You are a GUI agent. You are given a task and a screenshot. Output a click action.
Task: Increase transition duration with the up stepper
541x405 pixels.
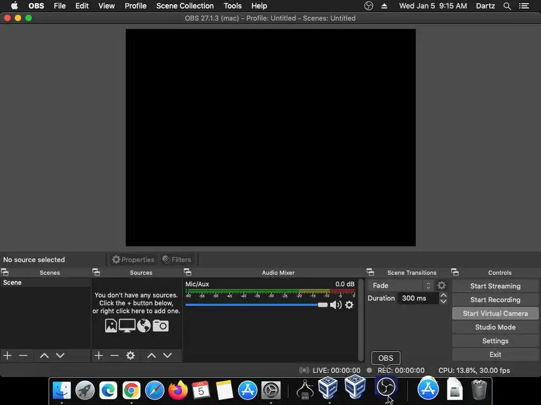(x=443, y=295)
